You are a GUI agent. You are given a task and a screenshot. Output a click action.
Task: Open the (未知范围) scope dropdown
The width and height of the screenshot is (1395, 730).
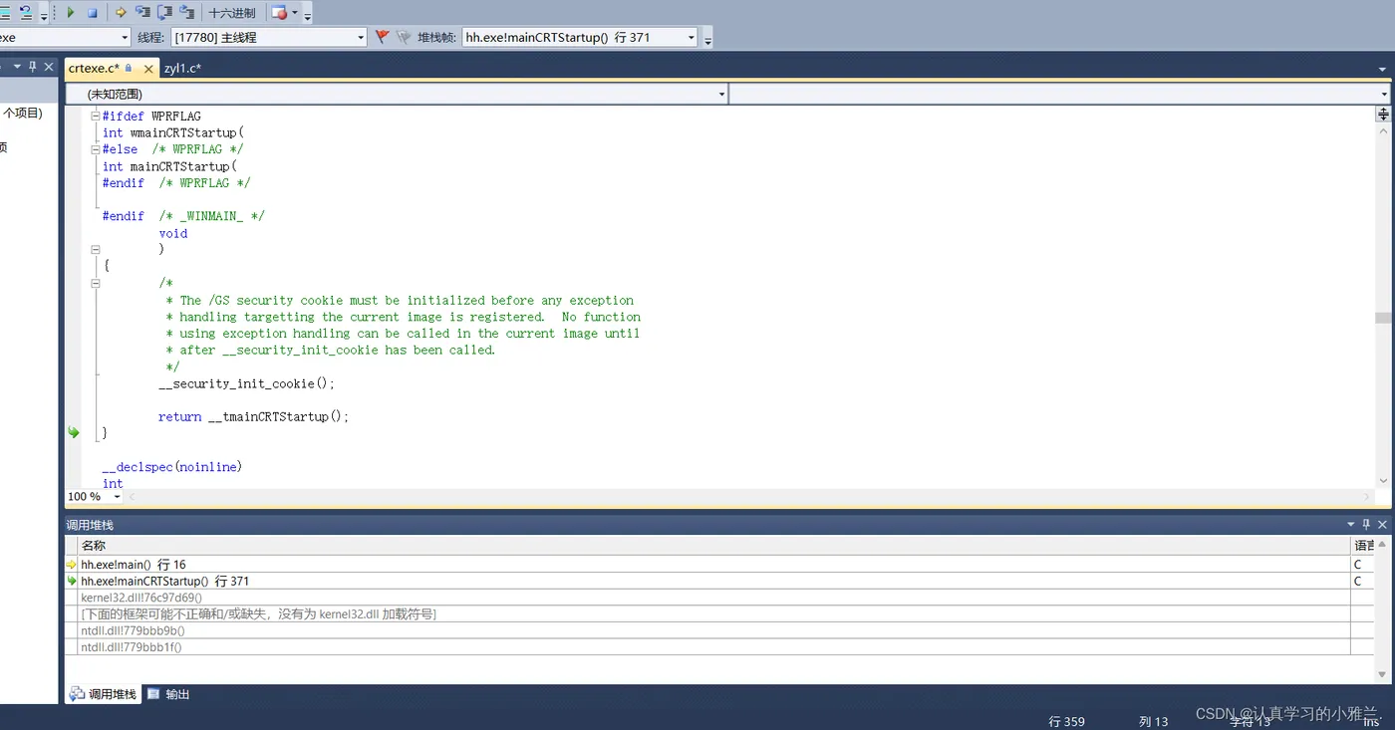(x=397, y=94)
